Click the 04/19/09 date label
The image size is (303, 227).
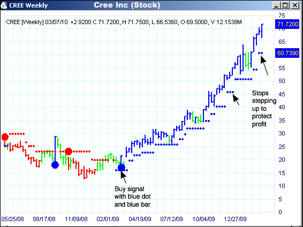(140, 219)
